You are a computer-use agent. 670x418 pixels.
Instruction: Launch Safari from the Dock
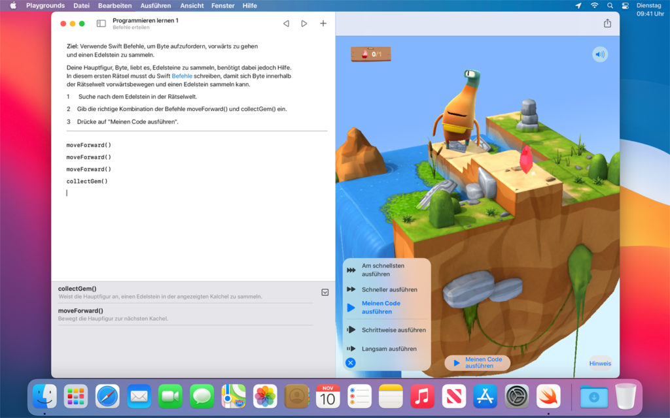[x=107, y=396]
